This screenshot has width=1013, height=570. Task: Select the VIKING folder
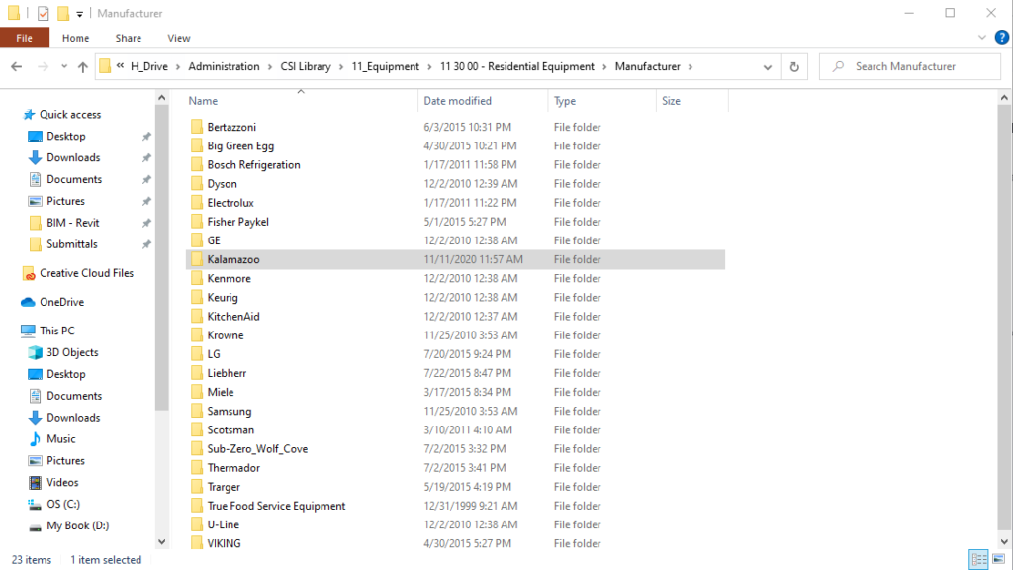point(224,543)
